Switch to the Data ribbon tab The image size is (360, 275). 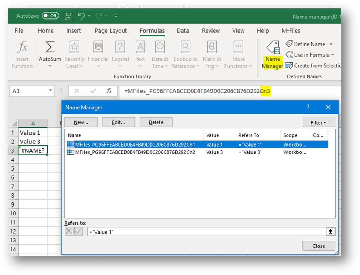pos(183,30)
